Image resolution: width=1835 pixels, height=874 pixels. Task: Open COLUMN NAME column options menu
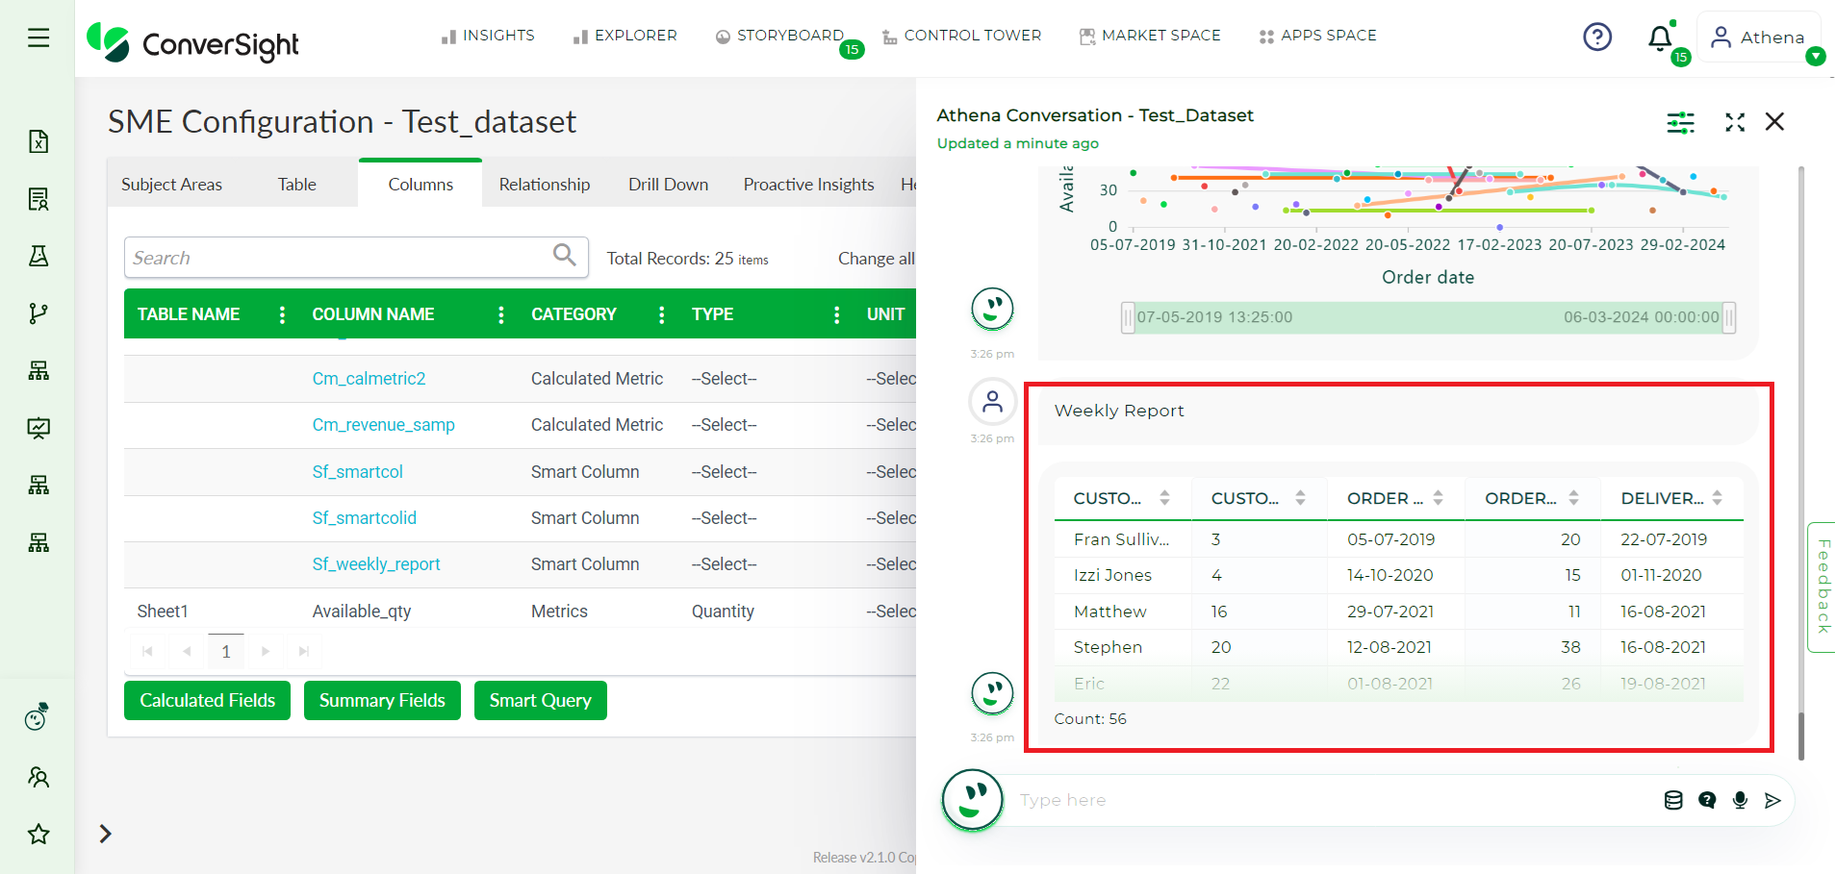(x=501, y=314)
